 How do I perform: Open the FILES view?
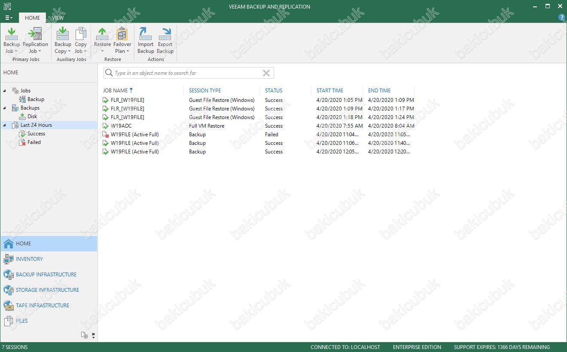(49, 321)
